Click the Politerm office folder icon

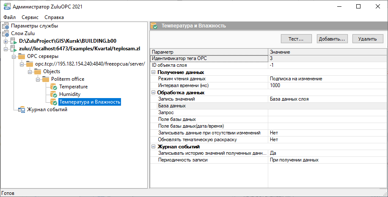click(x=45, y=79)
